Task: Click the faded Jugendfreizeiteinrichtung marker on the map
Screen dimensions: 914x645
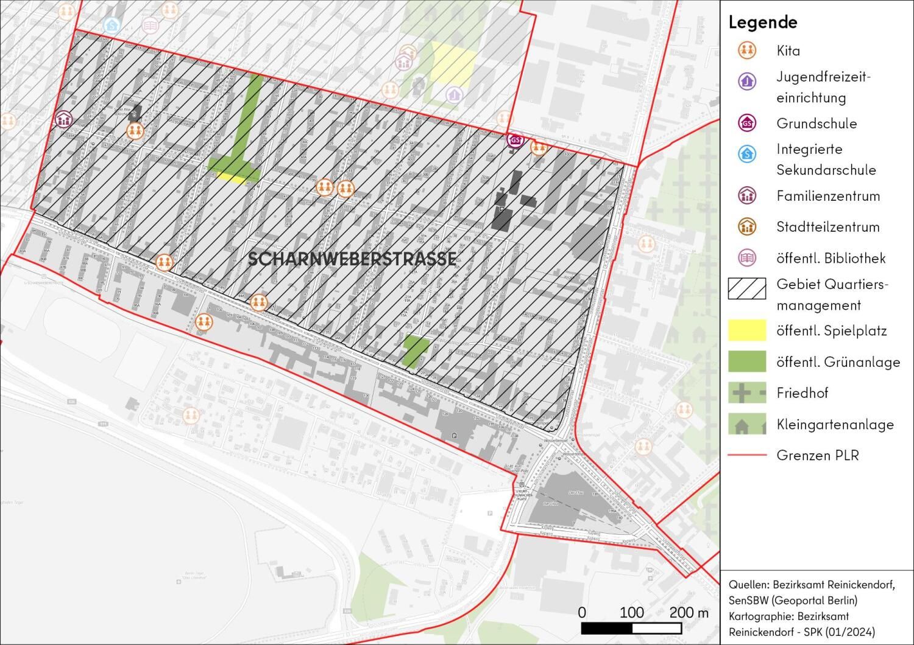Action: pos(453,94)
